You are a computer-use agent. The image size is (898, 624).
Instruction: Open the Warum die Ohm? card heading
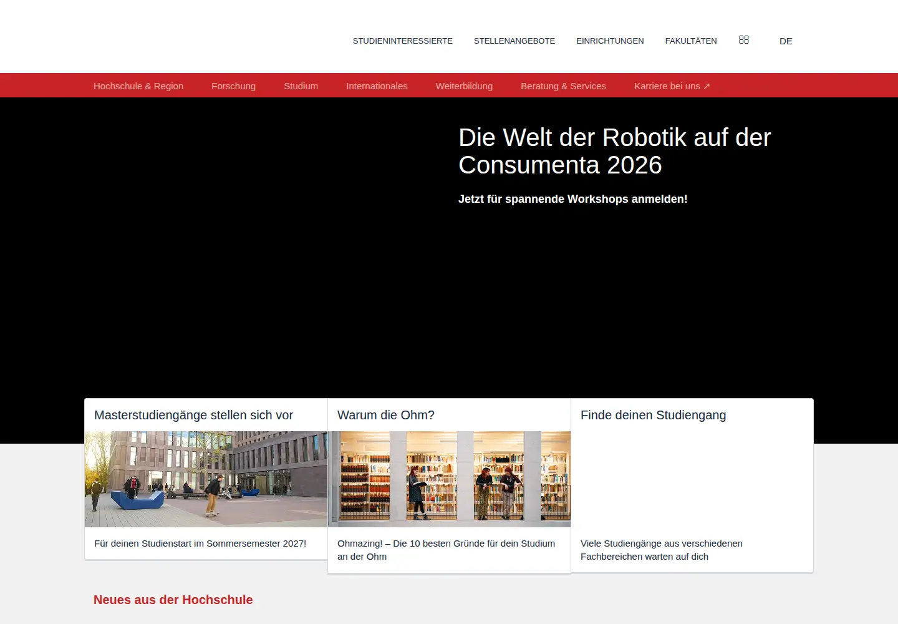386,415
